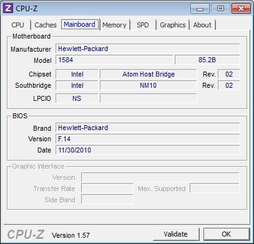This screenshot has width=254, height=244.
Task: Click the Model field showing 1584
Action: pos(114,60)
